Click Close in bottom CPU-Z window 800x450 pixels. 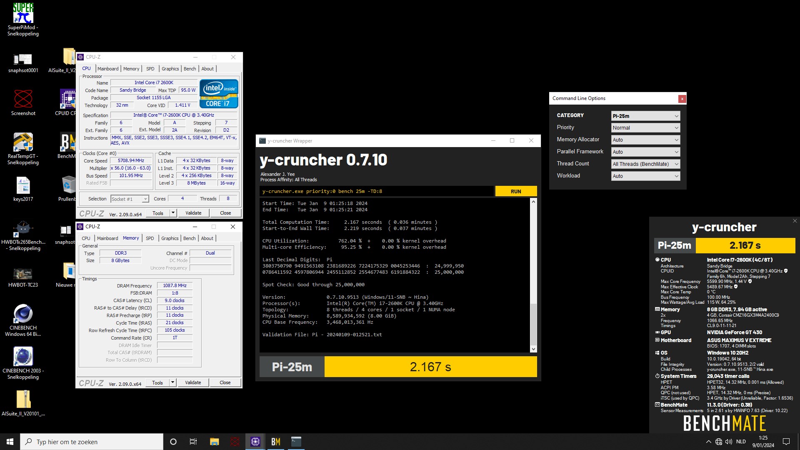pyautogui.click(x=225, y=382)
